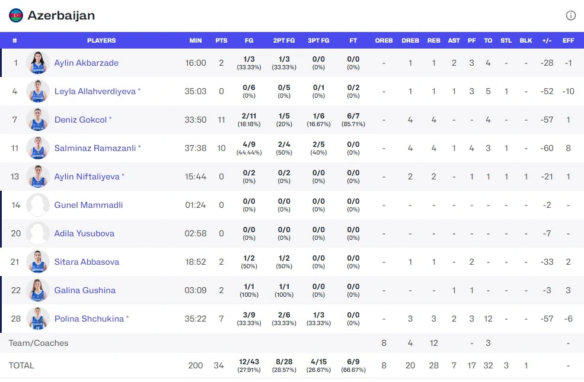
Task: Select Polina Shchukina's profile photo
Action: point(38,319)
